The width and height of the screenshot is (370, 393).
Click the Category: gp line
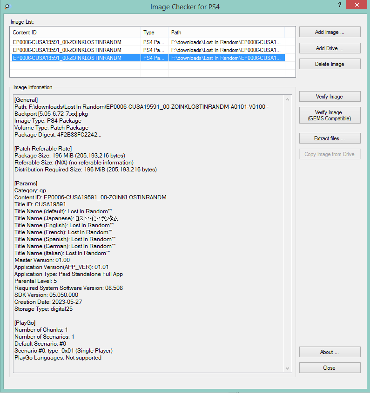click(30, 190)
